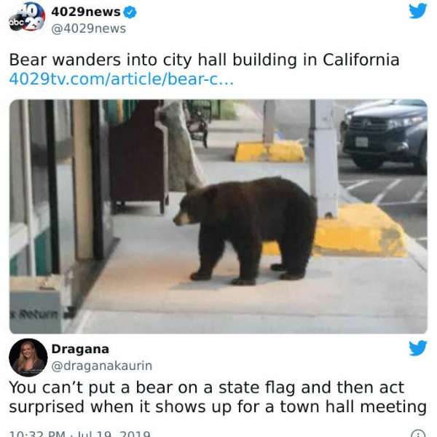
Task: Click the headline text about bear in California
Action: click(x=204, y=60)
